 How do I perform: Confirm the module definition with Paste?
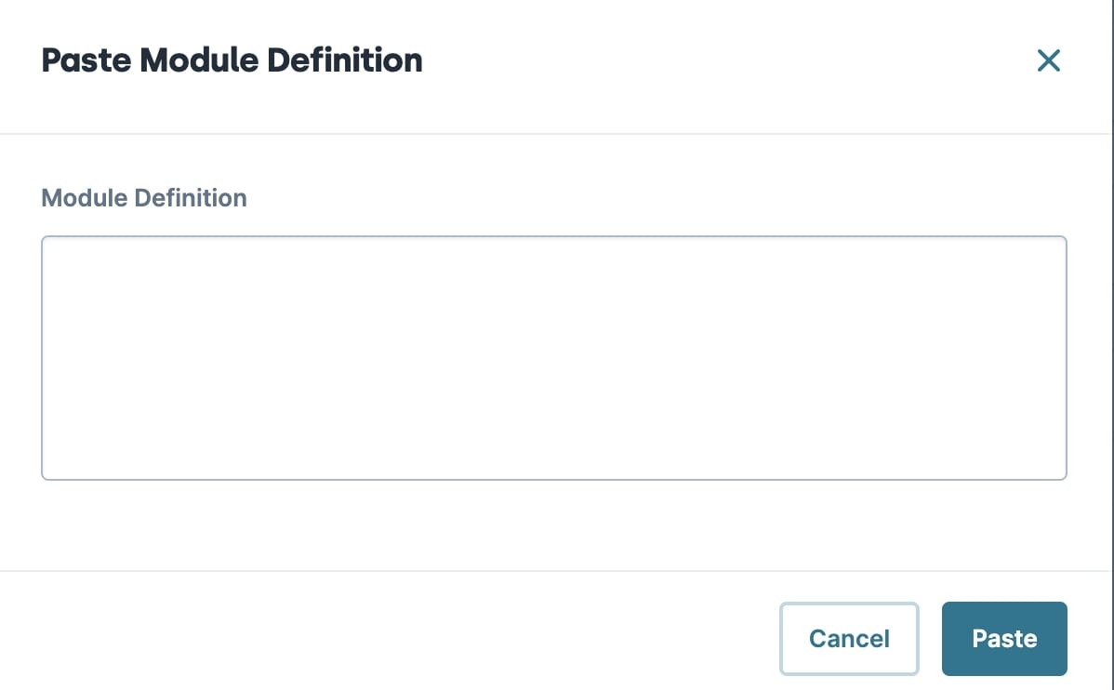click(1004, 638)
